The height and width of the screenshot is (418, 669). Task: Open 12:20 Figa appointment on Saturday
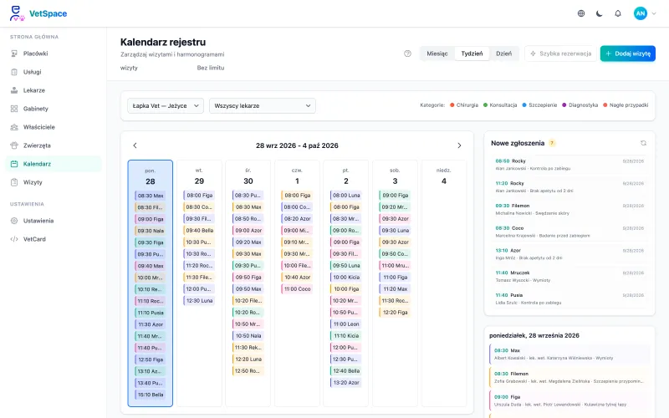(395, 312)
